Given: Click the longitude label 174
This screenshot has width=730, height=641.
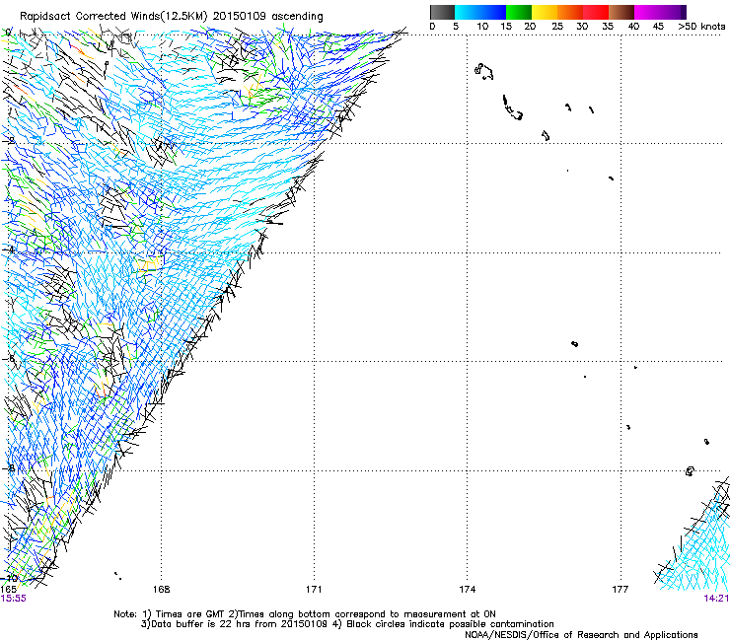Looking at the screenshot, I should (x=468, y=590).
